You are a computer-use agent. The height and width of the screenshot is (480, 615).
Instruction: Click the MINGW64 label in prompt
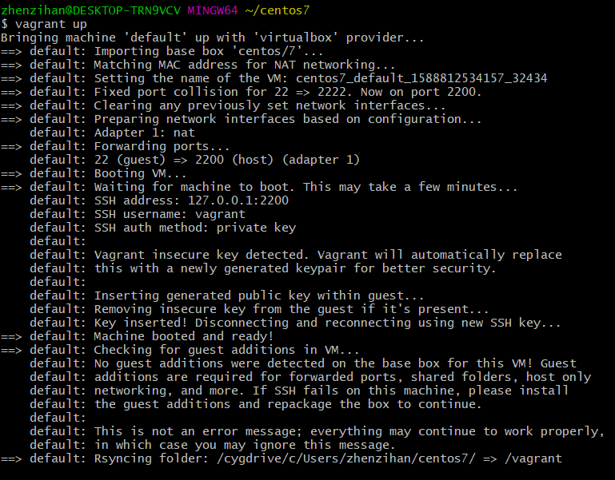[212, 10]
